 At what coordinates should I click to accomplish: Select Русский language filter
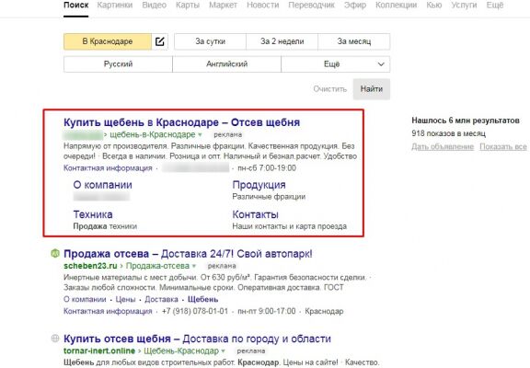(118, 64)
